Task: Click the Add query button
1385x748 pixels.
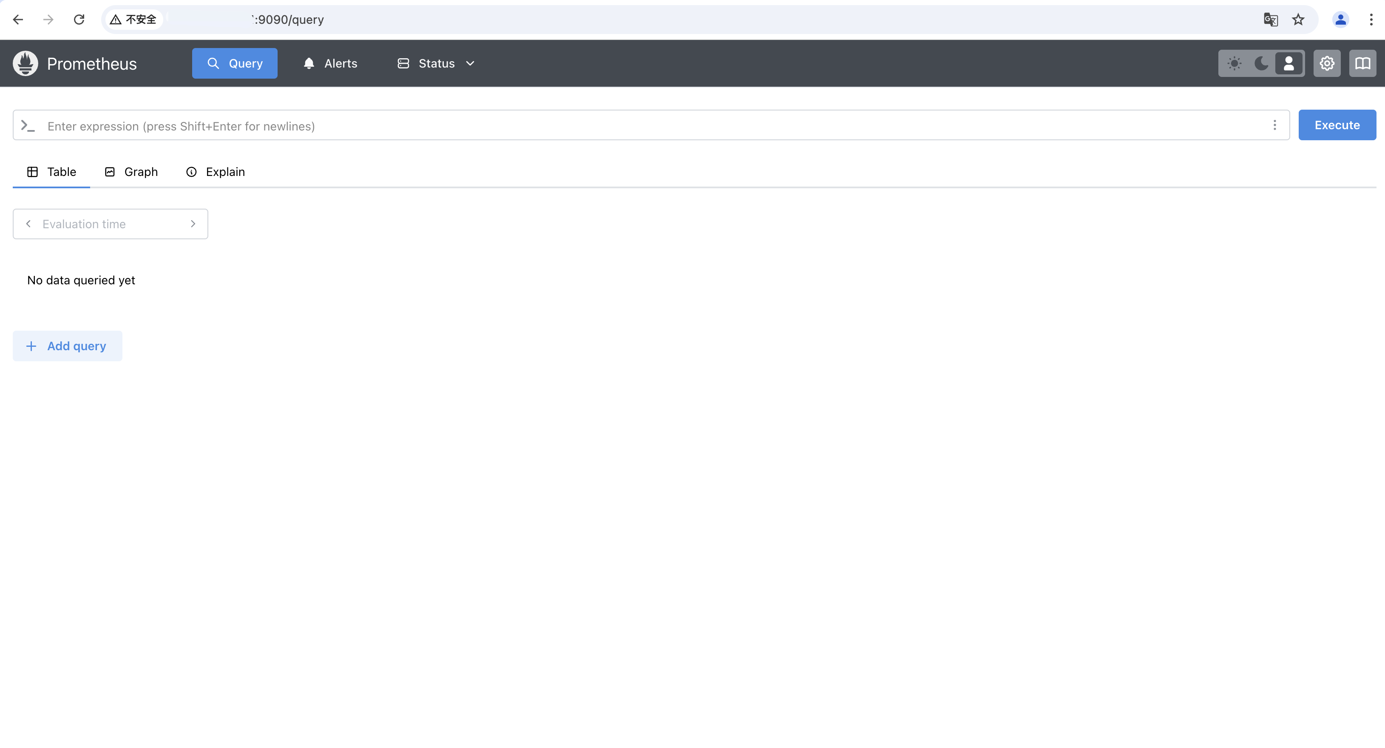Action: point(67,346)
